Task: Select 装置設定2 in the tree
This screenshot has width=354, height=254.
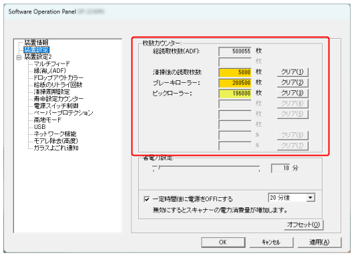Action: pos(38,57)
